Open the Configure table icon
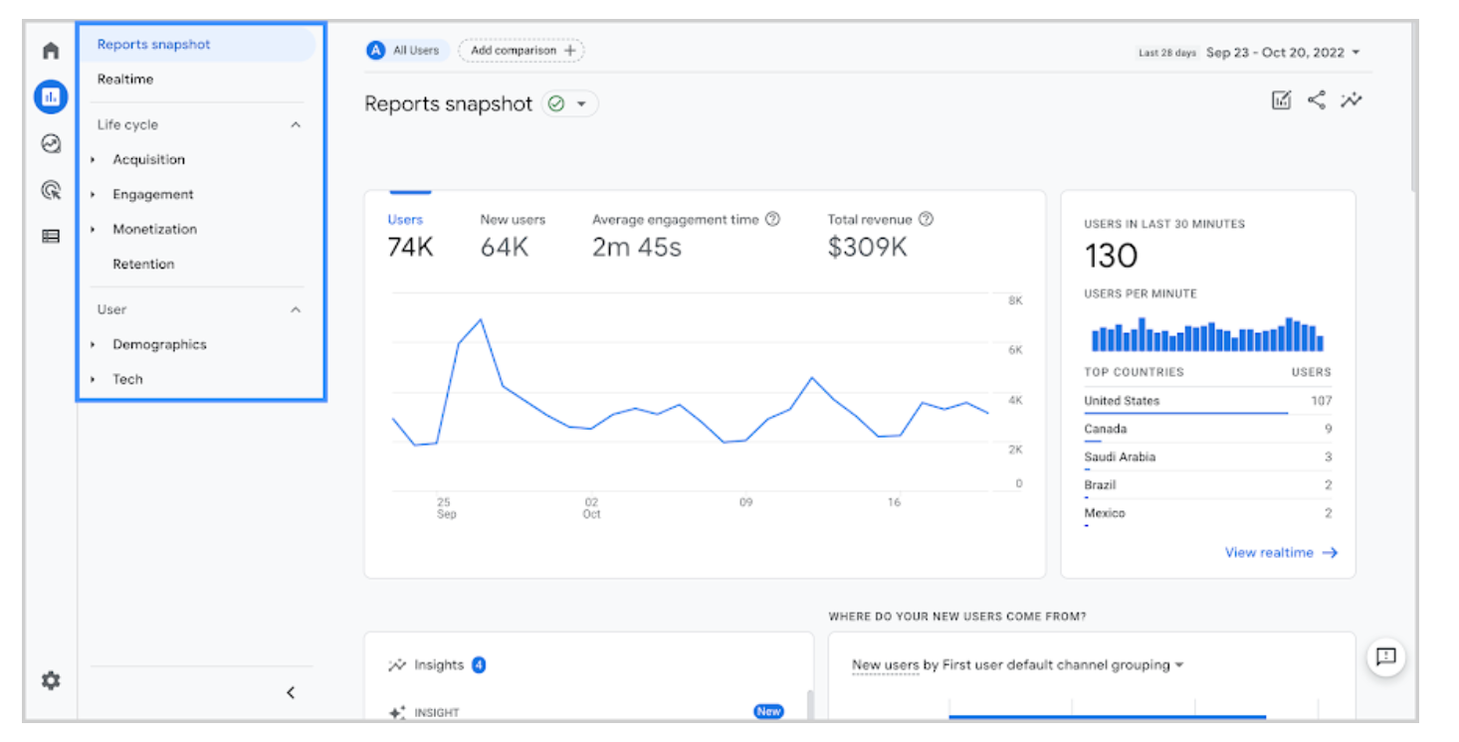 point(51,237)
